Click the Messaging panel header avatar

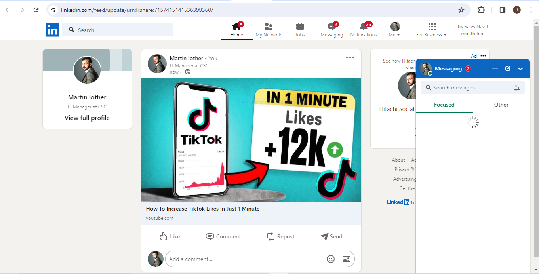426,68
